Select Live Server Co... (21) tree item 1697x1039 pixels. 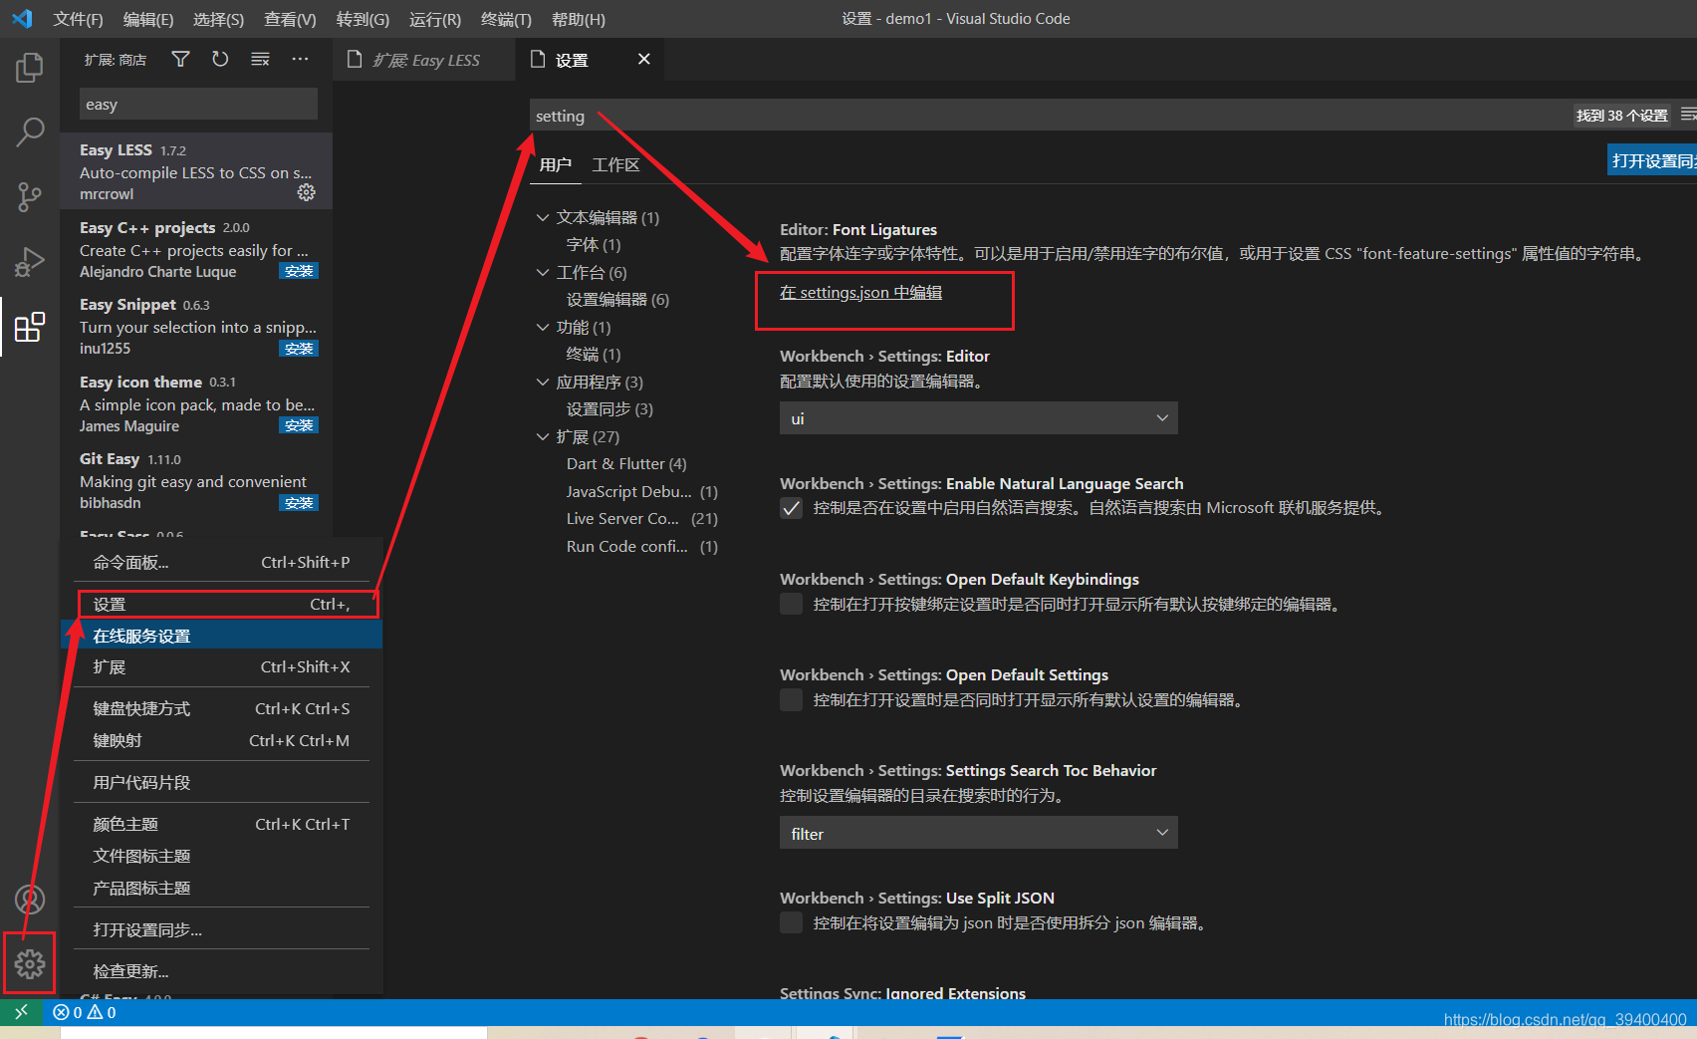[641, 518]
